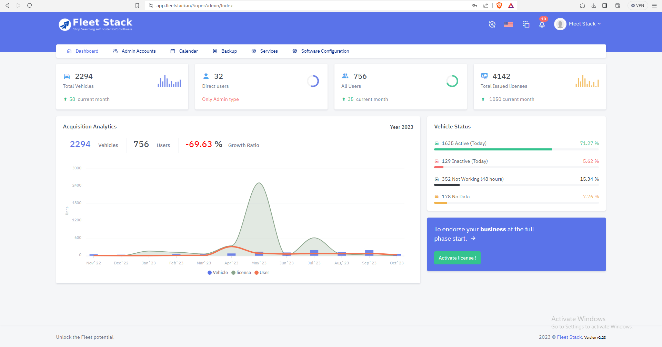Open the notifications bell icon
Screen dimensions: 662x347
(542, 24)
